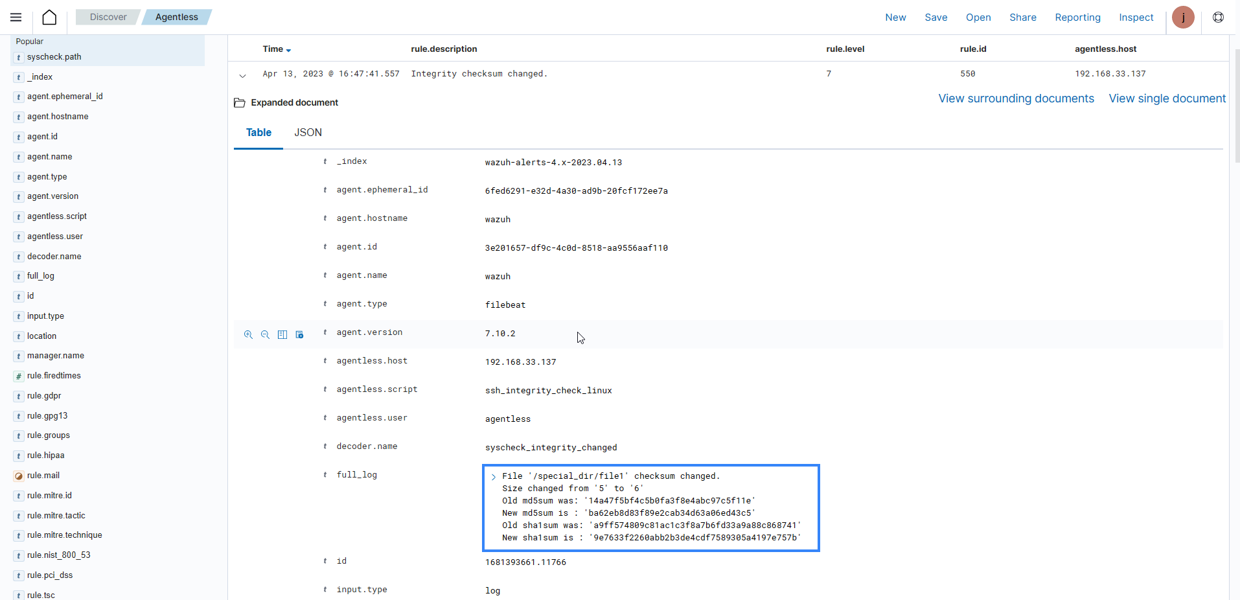Filter for agent.version field present
Viewport: 1240px width, 600px height.
pos(299,335)
